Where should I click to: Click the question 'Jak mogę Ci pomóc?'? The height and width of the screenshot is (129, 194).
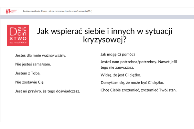click(x=118, y=54)
